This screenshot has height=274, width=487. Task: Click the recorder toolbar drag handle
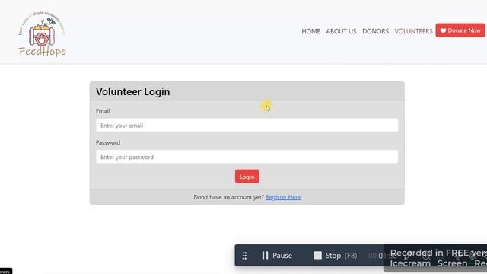[x=244, y=256]
